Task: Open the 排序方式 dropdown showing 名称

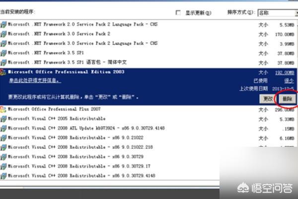Action: (x=278, y=13)
